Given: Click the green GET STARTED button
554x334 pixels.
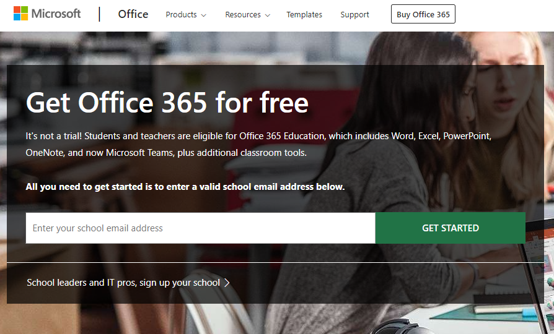Looking at the screenshot, I should point(451,228).
